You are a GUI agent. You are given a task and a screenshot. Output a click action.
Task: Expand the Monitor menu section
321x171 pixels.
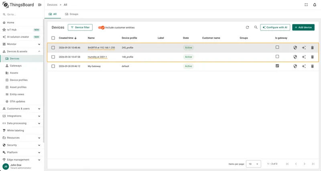22,44
